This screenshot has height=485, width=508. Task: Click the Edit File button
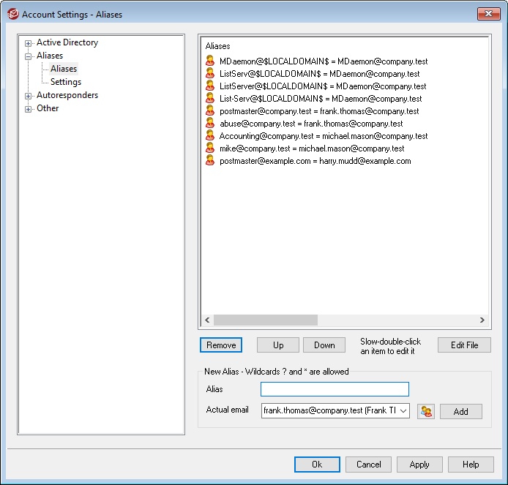(x=463, y=345)
